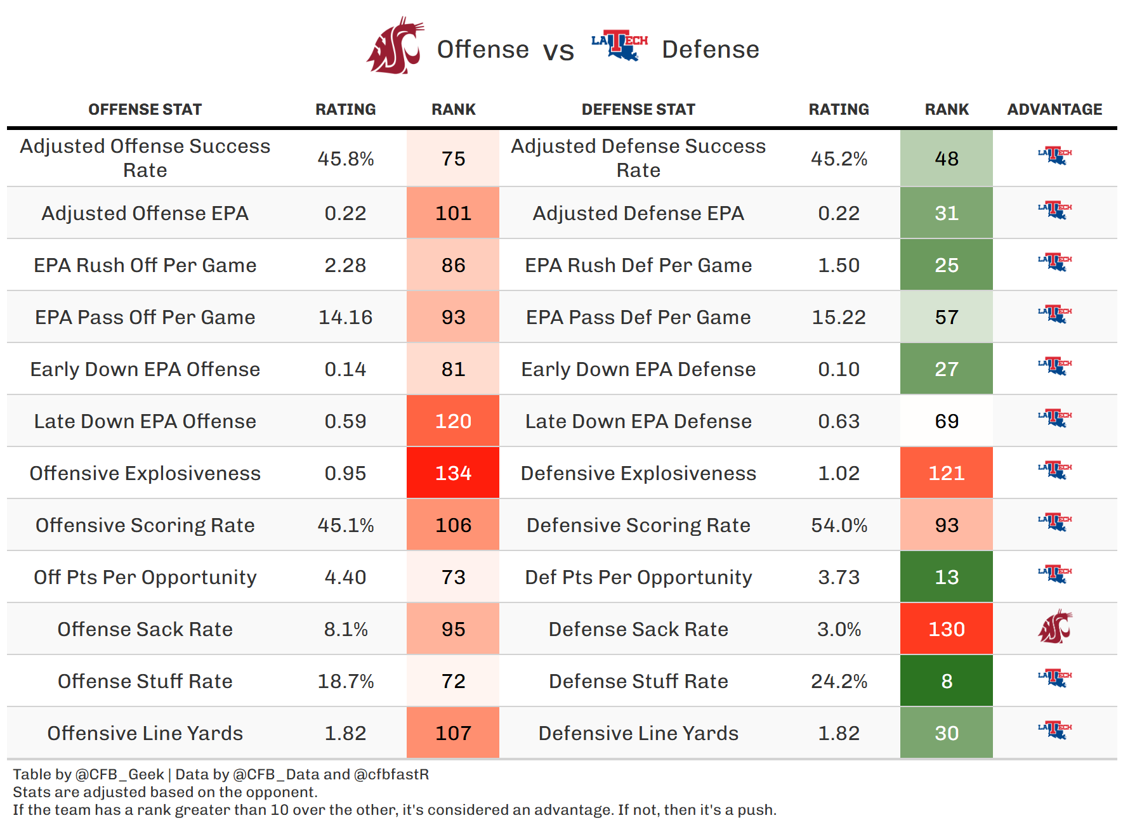This screenshot has height=832, width=1123.
Task: Click the LA Tech advantage logo in the EPA Rush row
Action: pos(1054,262)
